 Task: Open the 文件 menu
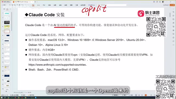[x=4, y=5]
